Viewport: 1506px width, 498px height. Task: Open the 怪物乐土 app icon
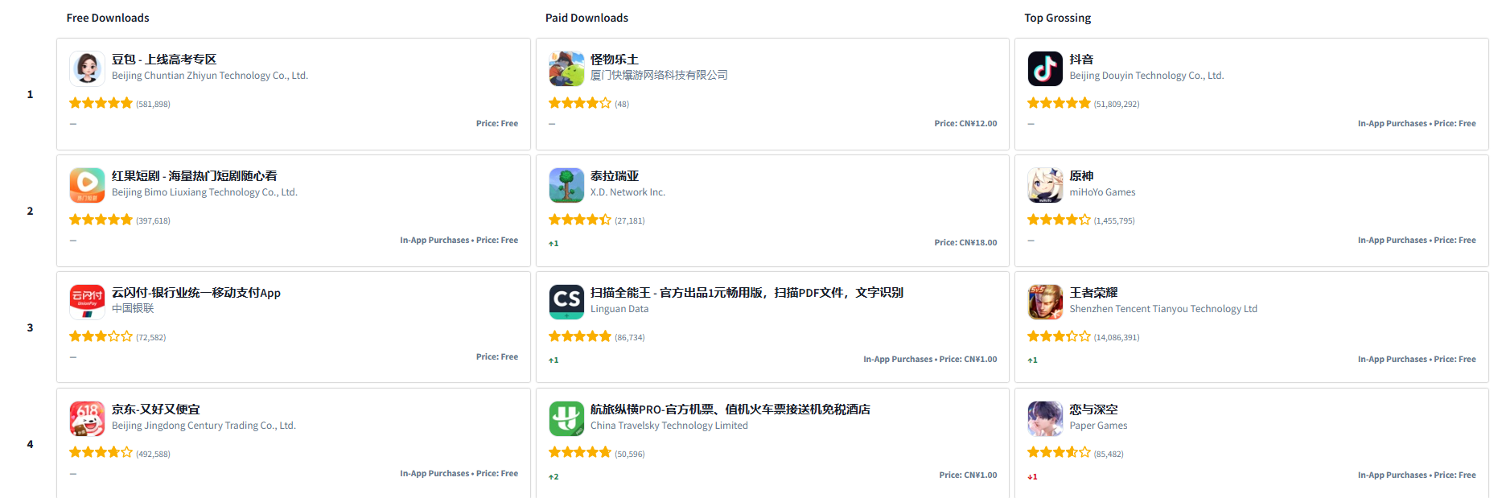click(566, 68)
